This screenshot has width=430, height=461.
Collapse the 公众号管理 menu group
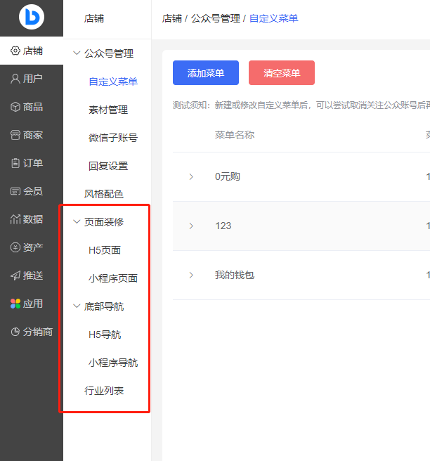[x=77, y=53]
